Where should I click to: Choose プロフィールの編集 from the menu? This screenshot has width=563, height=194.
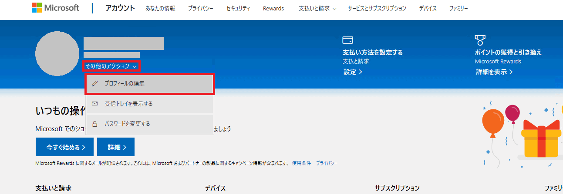click(150, 84)
